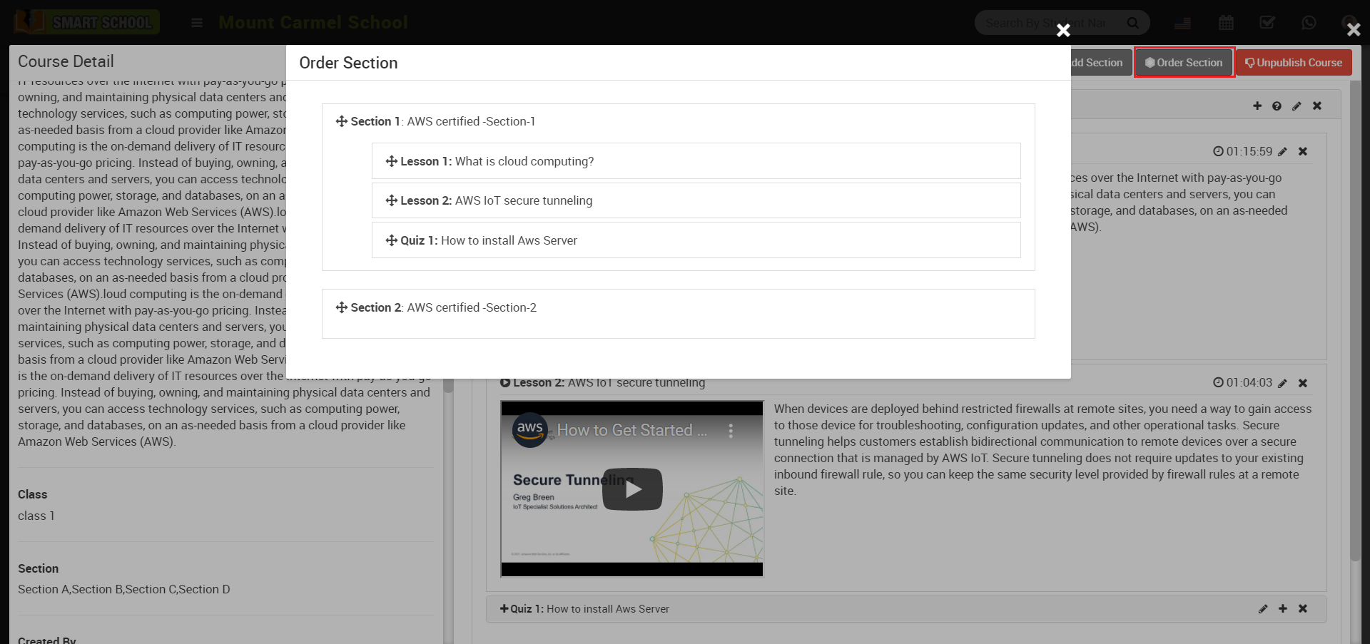
Task: Click move icon next to Quiz 1
Action: pos(391,240)
